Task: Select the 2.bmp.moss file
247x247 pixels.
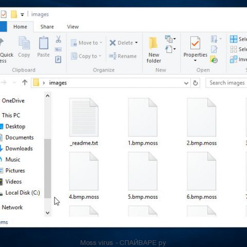Action: pyautogui.click(x=202, y=122)
